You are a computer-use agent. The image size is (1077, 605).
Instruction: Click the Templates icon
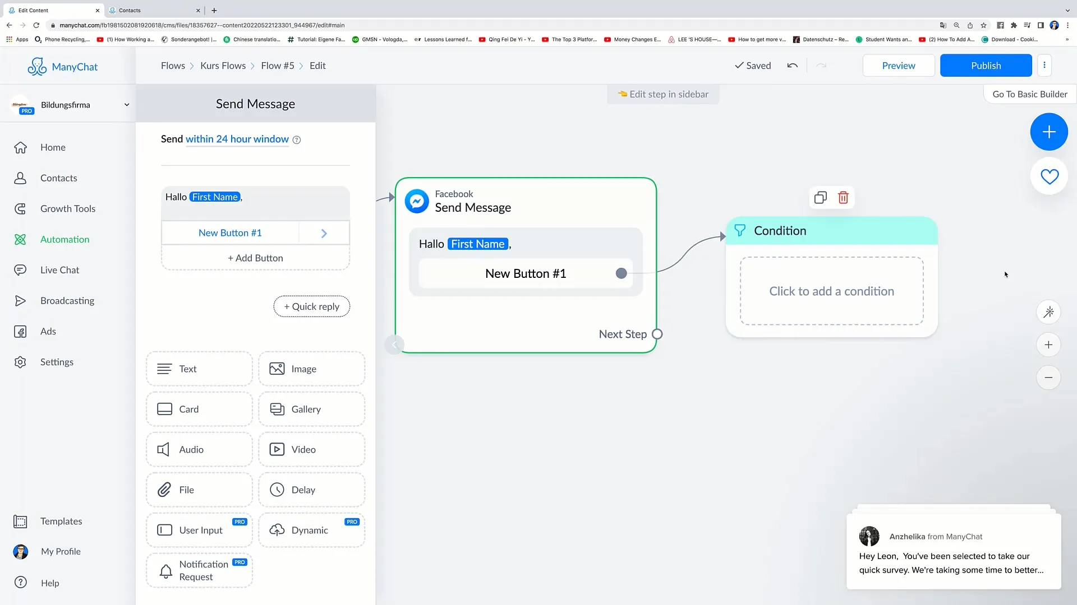pyautogui.click(x=20, y=522)
